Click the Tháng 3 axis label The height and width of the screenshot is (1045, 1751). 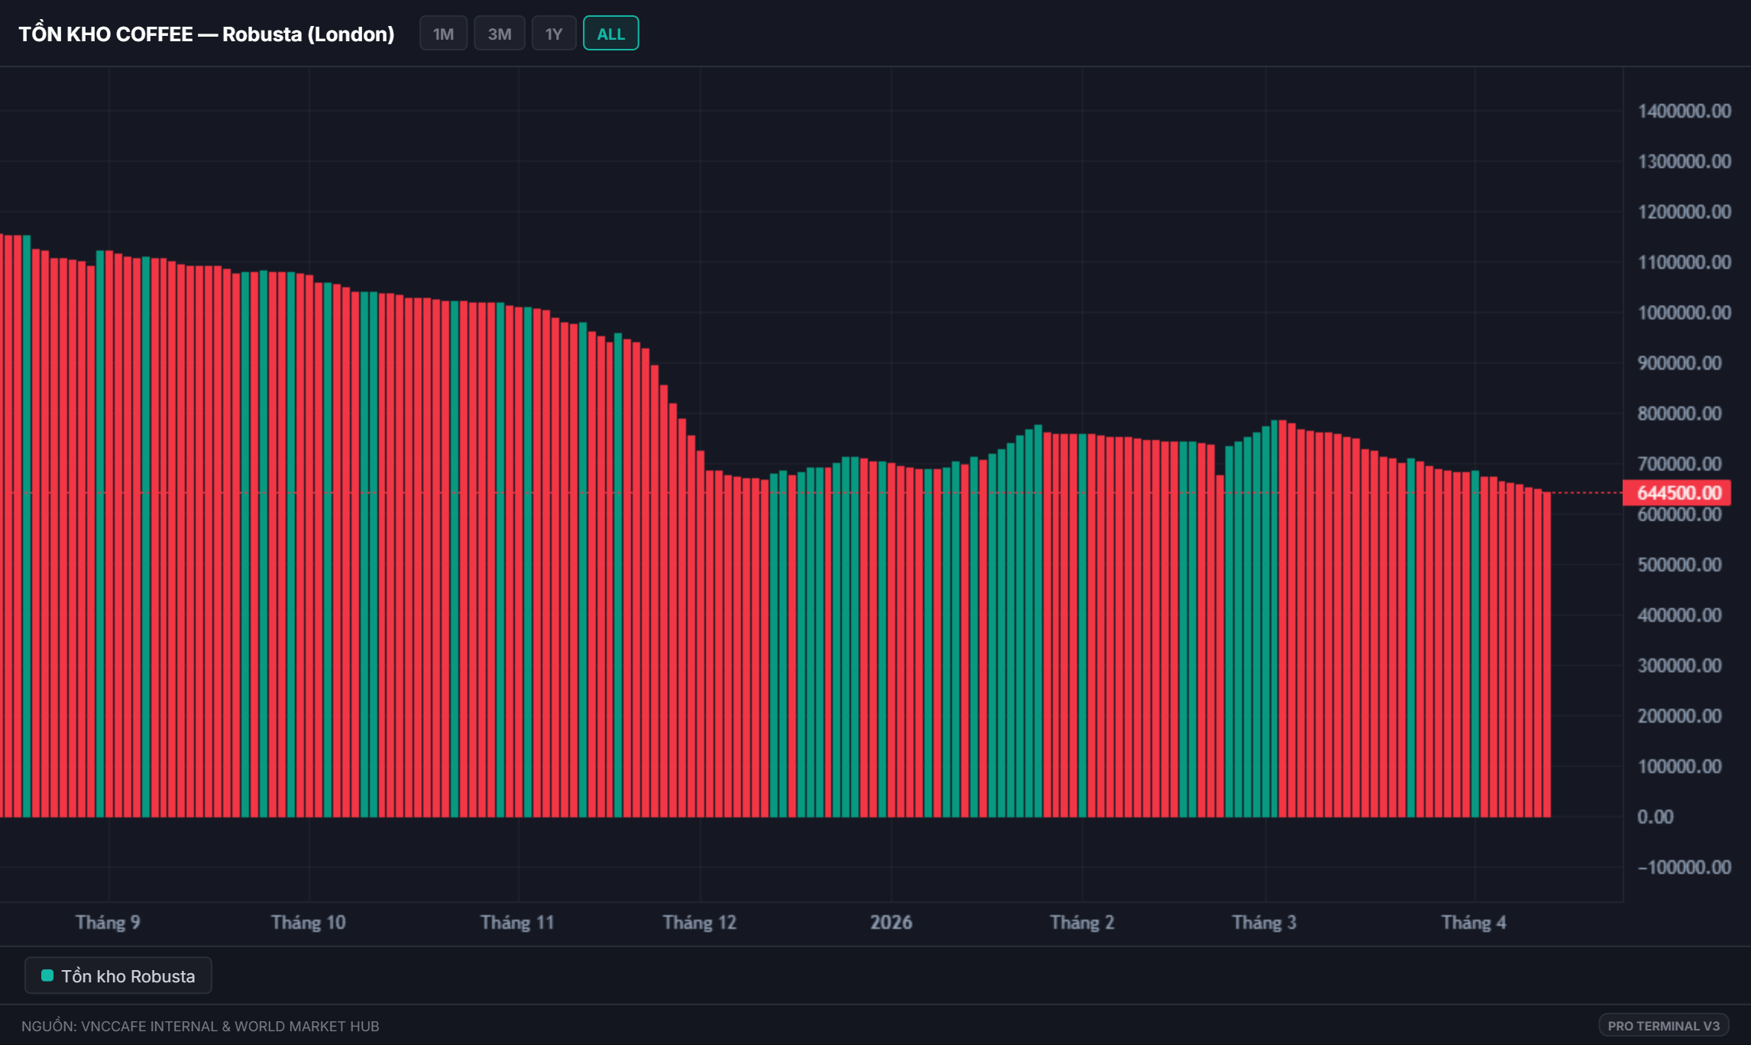click(1264, 922)
